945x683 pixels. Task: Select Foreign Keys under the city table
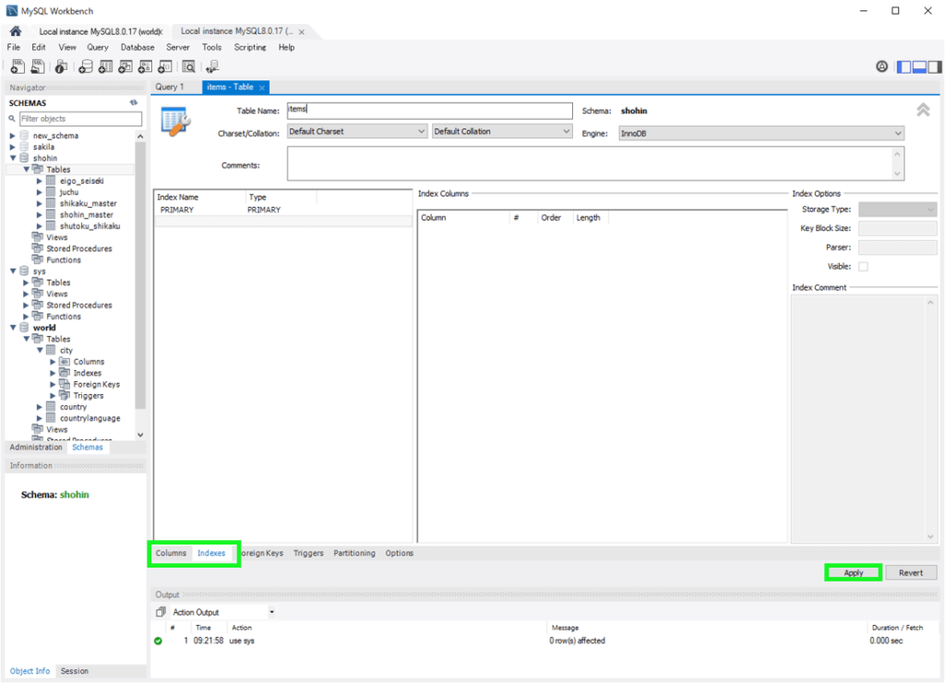click(96, 385)
